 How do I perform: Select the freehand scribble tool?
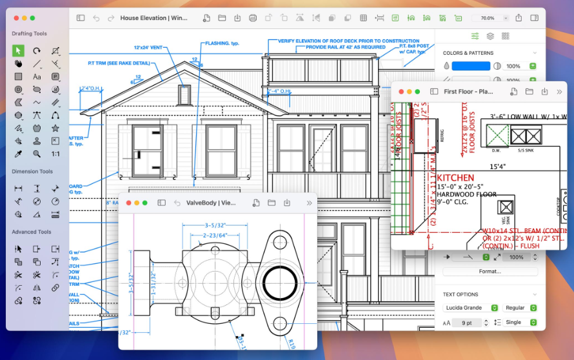click(x=18, y=128)
